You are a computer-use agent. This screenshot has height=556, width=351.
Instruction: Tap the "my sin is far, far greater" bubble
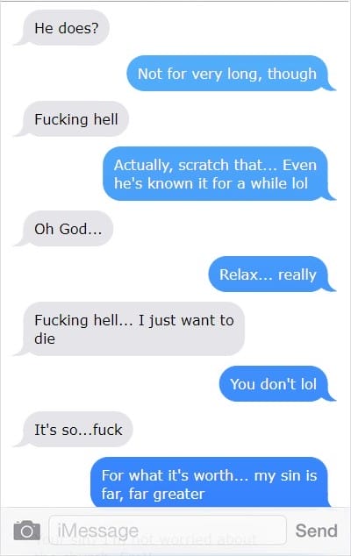coord(209,482)
